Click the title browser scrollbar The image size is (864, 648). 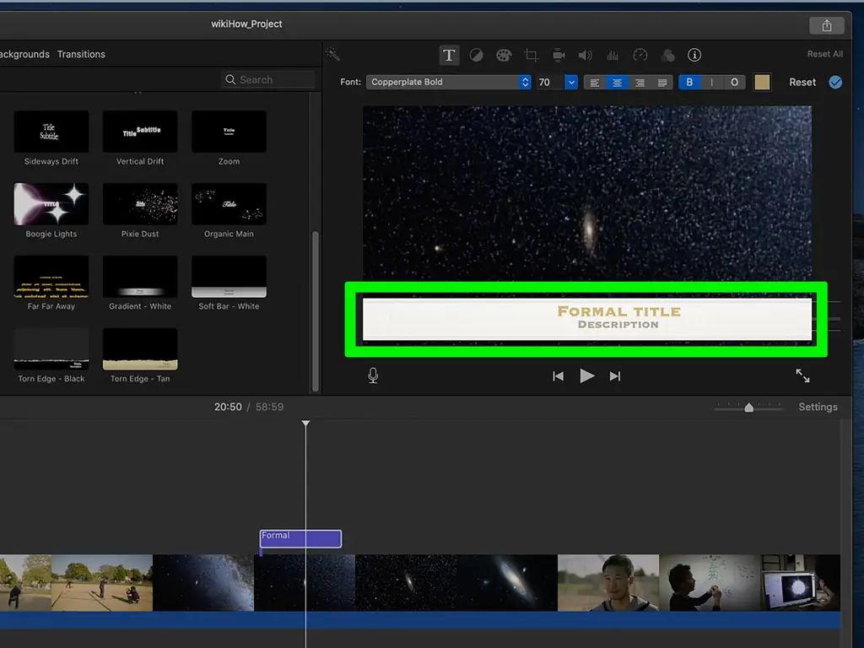316,310
